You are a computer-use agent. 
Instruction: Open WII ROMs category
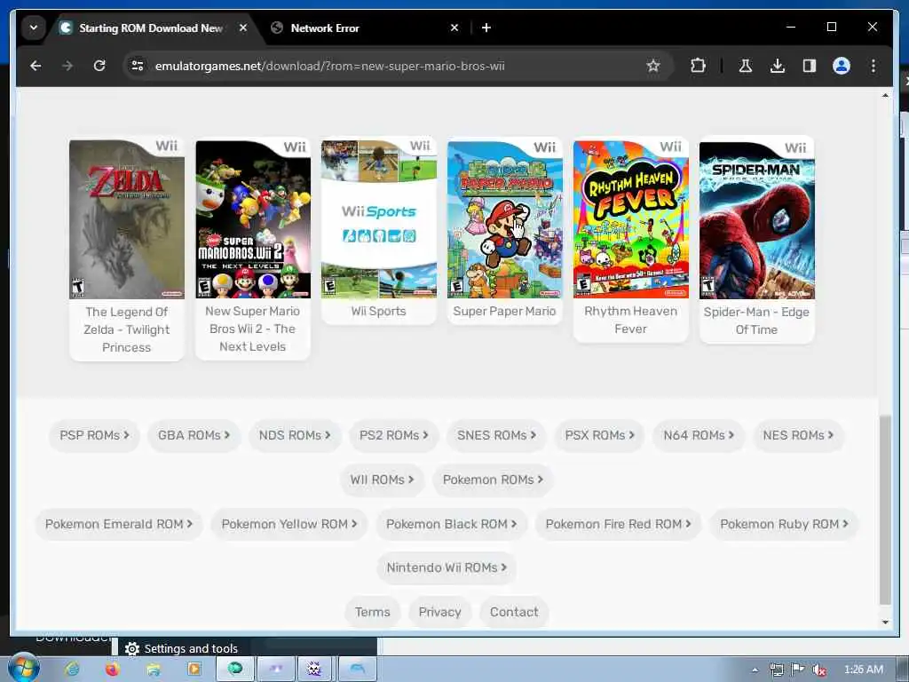pyautogui.click(x=382, y=480)
